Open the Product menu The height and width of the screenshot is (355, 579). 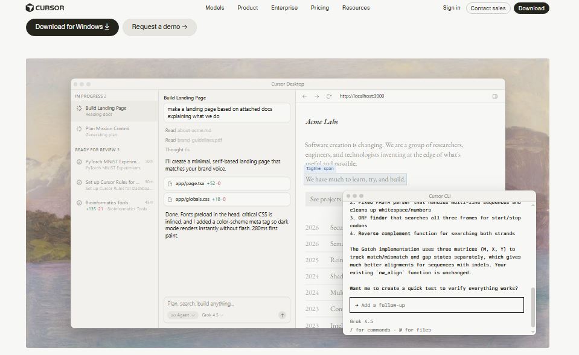[248, 8]
